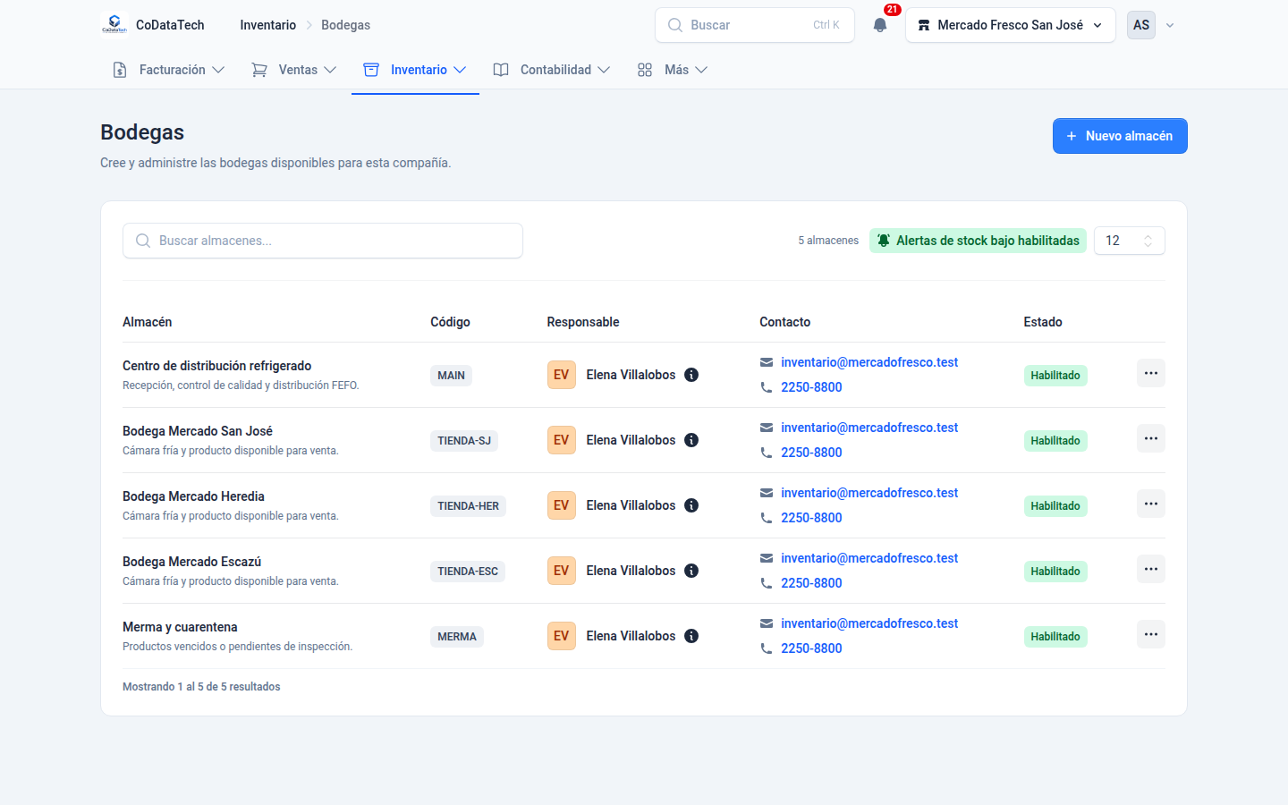The width and height of the screenshot is (1288, 805).
Task: Open the Mercado Fresco San José company selector
Action: click(1011, 25)
